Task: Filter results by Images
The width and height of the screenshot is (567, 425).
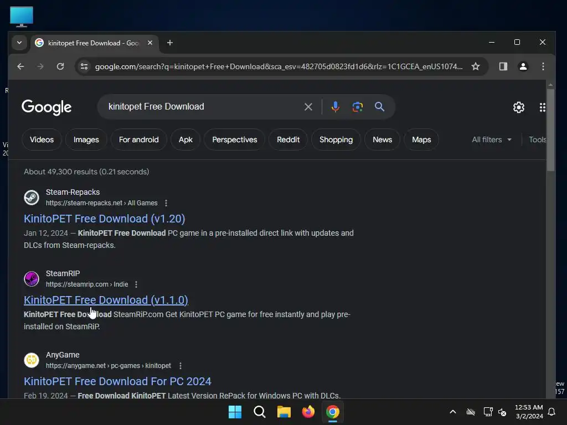Action: (86, 139)
